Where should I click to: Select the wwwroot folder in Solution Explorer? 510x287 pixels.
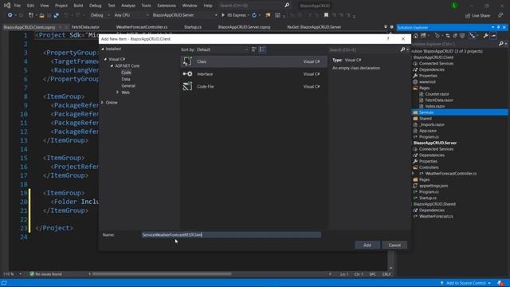tap(427, 82)
